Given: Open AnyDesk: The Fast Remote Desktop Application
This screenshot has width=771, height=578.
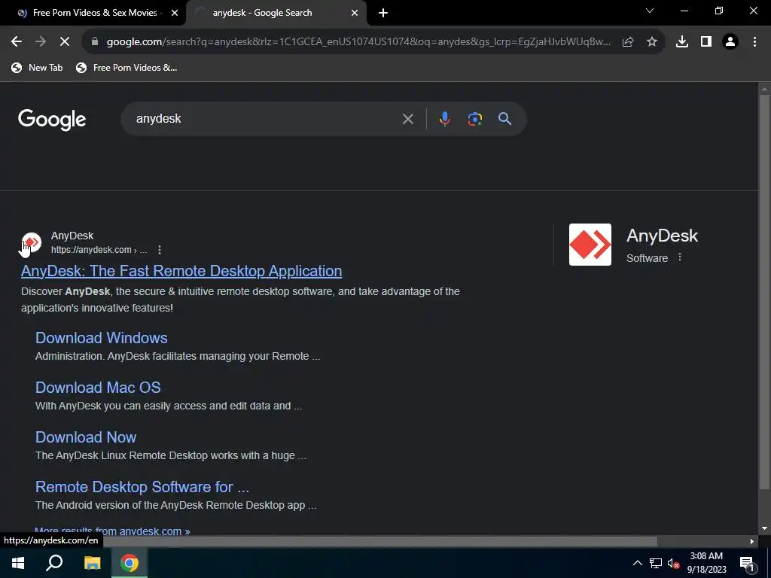Looking at the screenshot, I should pos(181,271).
